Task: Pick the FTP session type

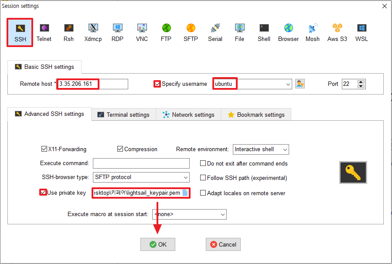Action: [166, 33]
